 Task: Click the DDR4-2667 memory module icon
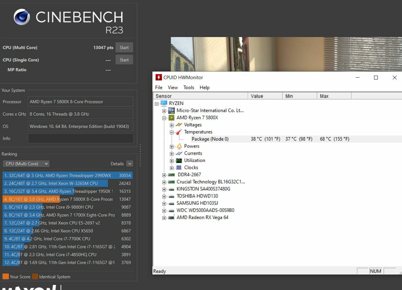[x=171, y=175]
